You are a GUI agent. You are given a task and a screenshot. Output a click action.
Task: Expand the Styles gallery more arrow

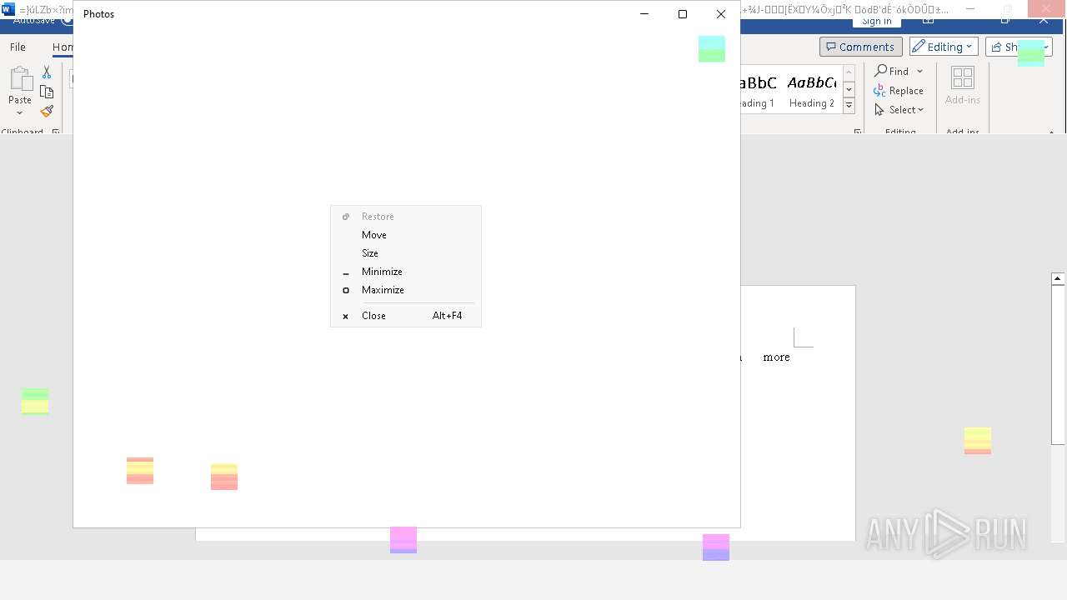coord(849,105)
